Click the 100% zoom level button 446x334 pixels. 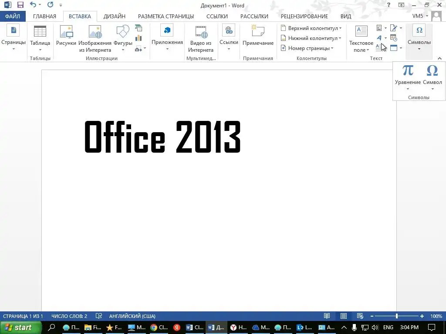click(436, 316)
